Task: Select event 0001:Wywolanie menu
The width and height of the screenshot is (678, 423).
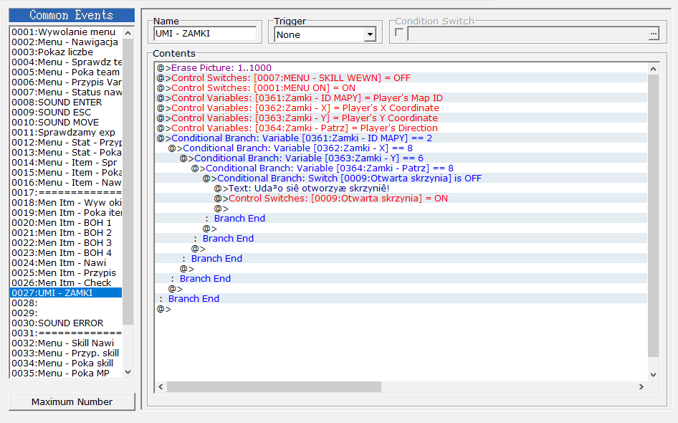Action: tap(66, 32)
